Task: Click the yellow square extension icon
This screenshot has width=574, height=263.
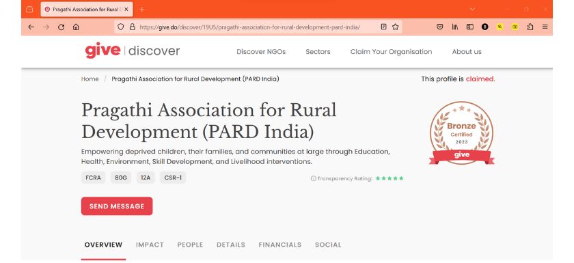Action: point(515,27)
